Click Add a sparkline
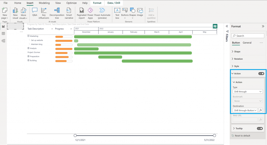This screenshot has height=145, width=267. coord(151,13)
